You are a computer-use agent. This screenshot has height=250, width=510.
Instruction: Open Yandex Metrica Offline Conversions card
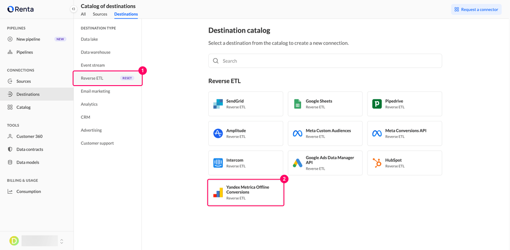tap(246, 192)
